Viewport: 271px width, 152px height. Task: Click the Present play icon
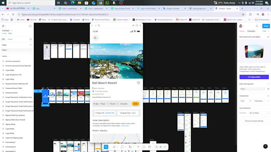coord(257,26)
